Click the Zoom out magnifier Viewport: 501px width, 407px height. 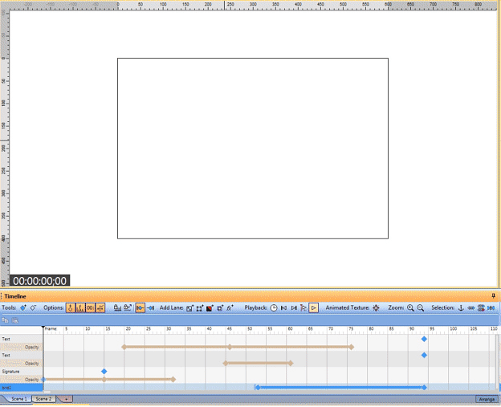pos(421,308)
